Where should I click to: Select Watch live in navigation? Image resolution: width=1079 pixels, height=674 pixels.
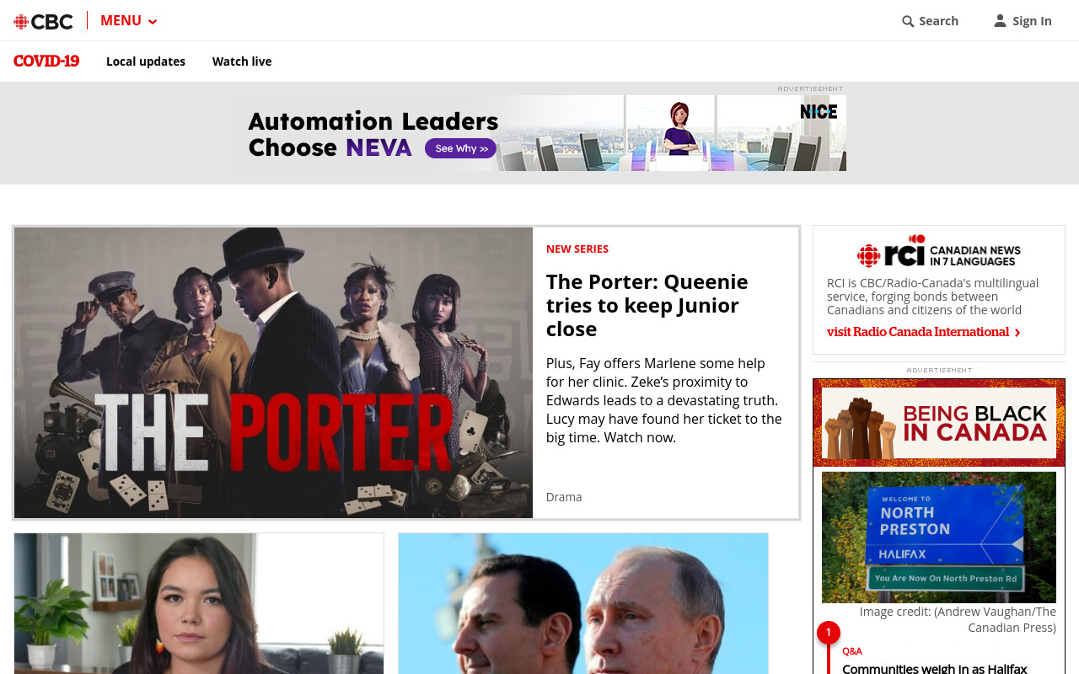(x=242, y=62)
